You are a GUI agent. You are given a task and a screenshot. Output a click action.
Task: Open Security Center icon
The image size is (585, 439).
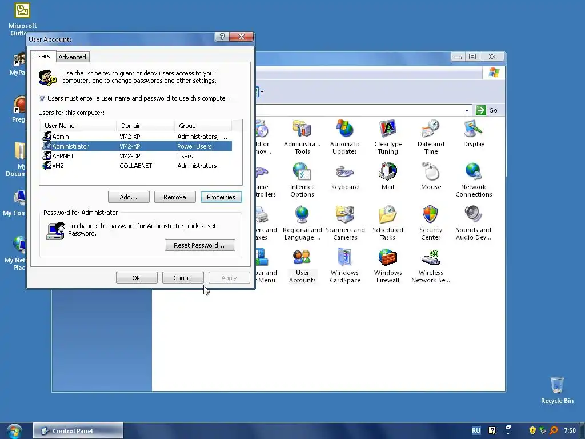point(431,223)
